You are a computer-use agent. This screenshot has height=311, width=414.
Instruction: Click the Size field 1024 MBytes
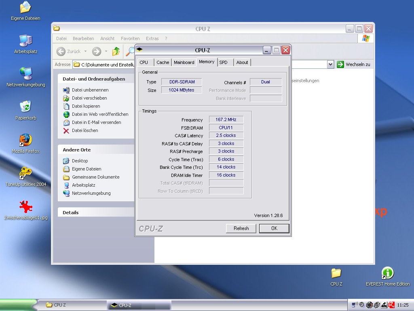182,90
